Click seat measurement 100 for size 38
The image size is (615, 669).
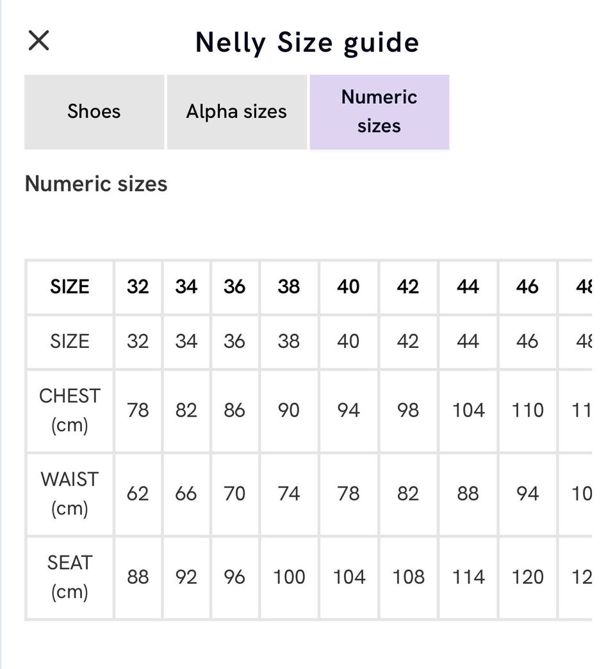288,577
